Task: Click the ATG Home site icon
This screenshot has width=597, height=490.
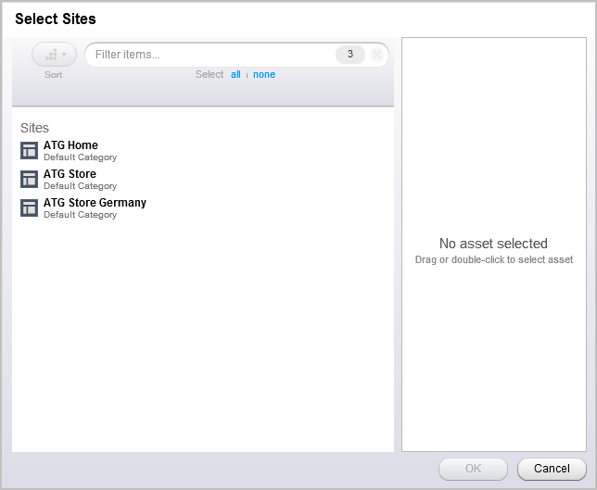Action: (x=29, y=151)
